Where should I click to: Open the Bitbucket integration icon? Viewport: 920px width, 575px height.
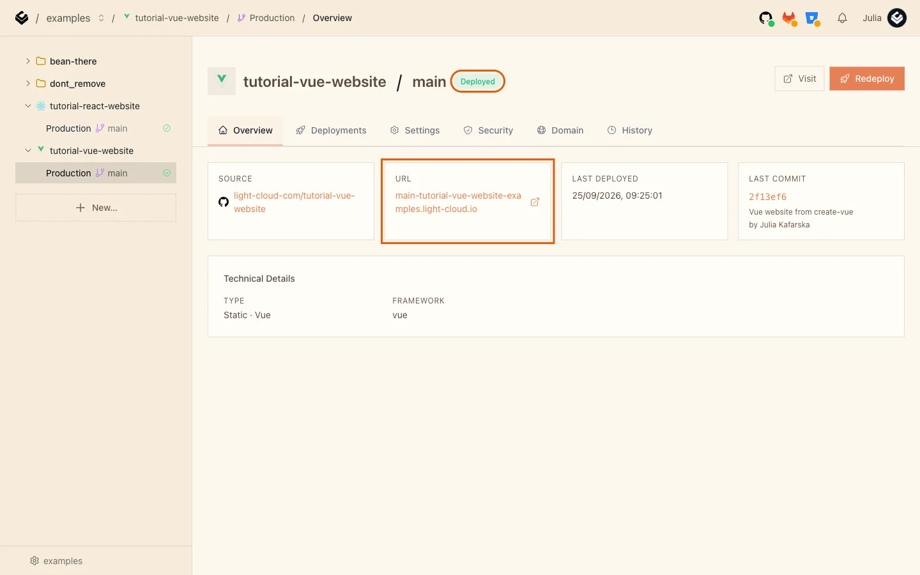point(813,19)
